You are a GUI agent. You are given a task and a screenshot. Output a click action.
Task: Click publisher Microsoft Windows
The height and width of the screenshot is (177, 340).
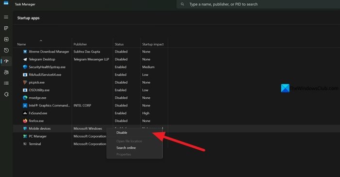point(87,128)
